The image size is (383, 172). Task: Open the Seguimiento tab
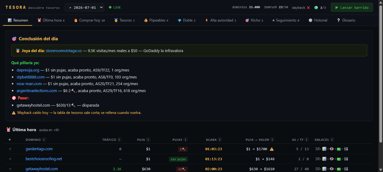click(286, 20)
